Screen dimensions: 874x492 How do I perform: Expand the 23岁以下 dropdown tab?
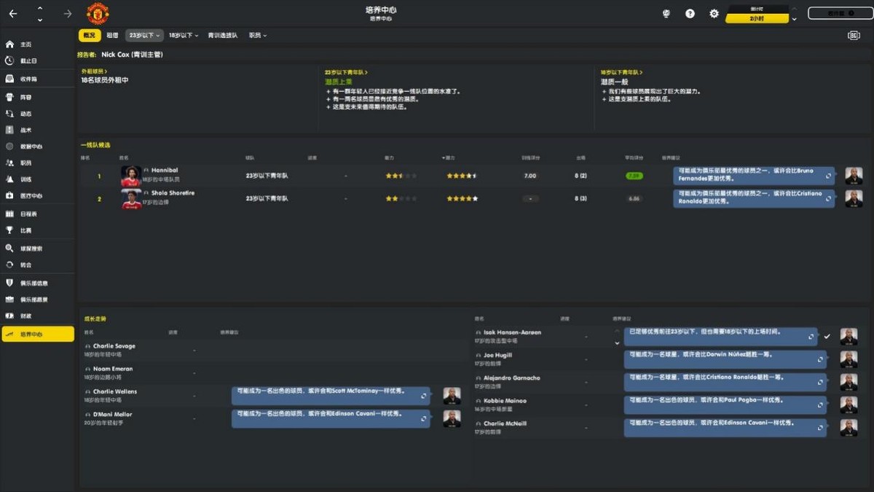[x=143, y=36]
